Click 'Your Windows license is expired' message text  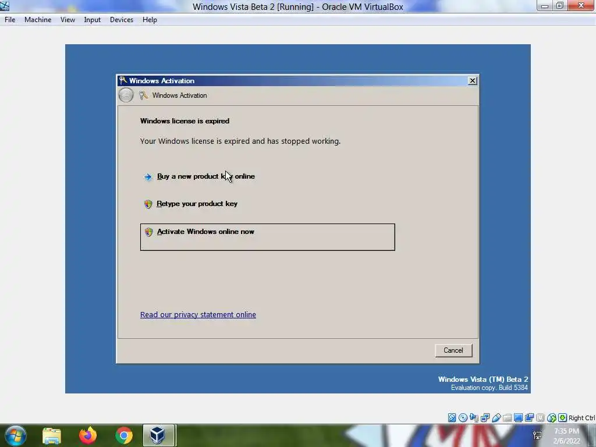pos(240,141)
